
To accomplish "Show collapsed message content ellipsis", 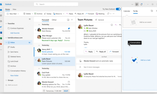I will pyautogui.click(x=86, y=47).
